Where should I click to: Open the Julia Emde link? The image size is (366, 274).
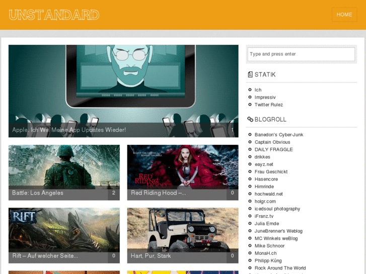click(x=266, y=224)
